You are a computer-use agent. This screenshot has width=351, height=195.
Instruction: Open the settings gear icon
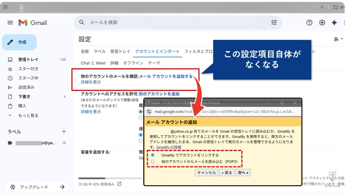pos(322,23)
